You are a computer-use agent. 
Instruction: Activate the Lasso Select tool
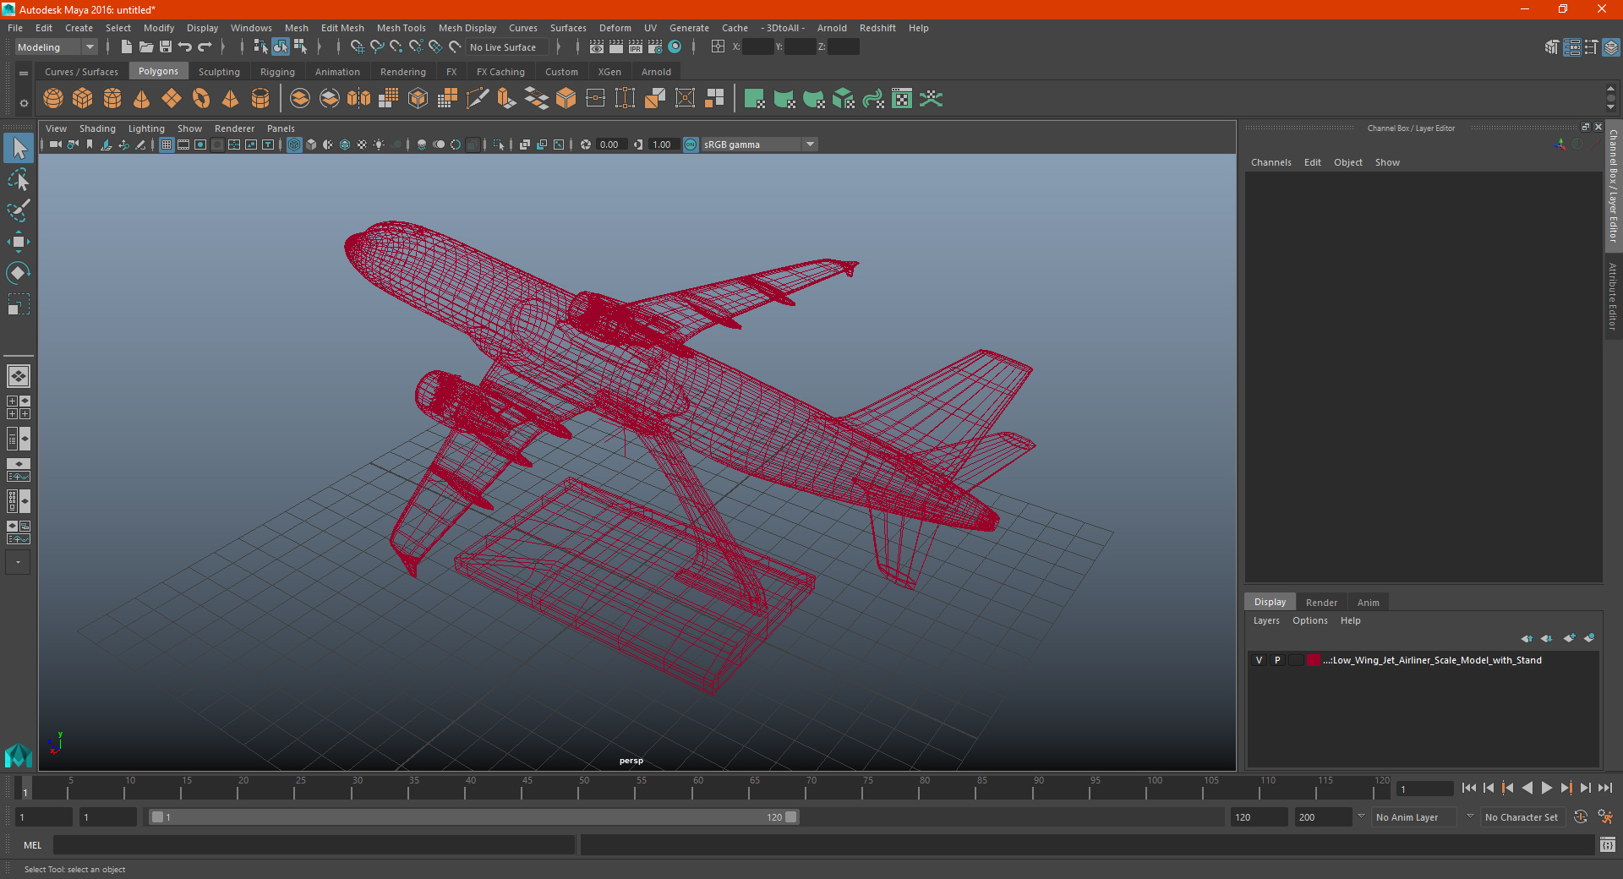(18, 180)
